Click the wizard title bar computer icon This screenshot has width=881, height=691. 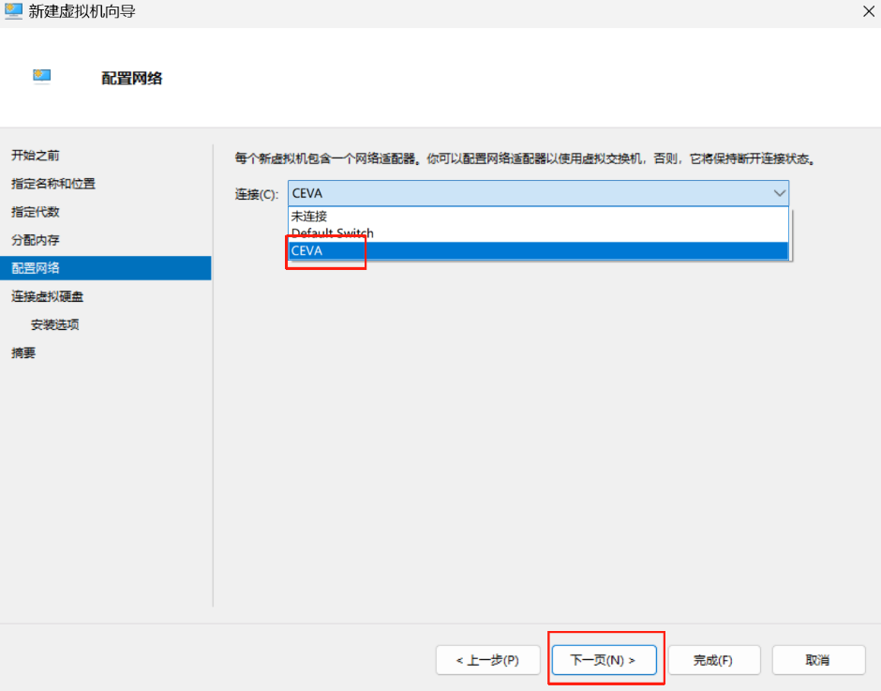pyautogui.click(x=13, y=11)
